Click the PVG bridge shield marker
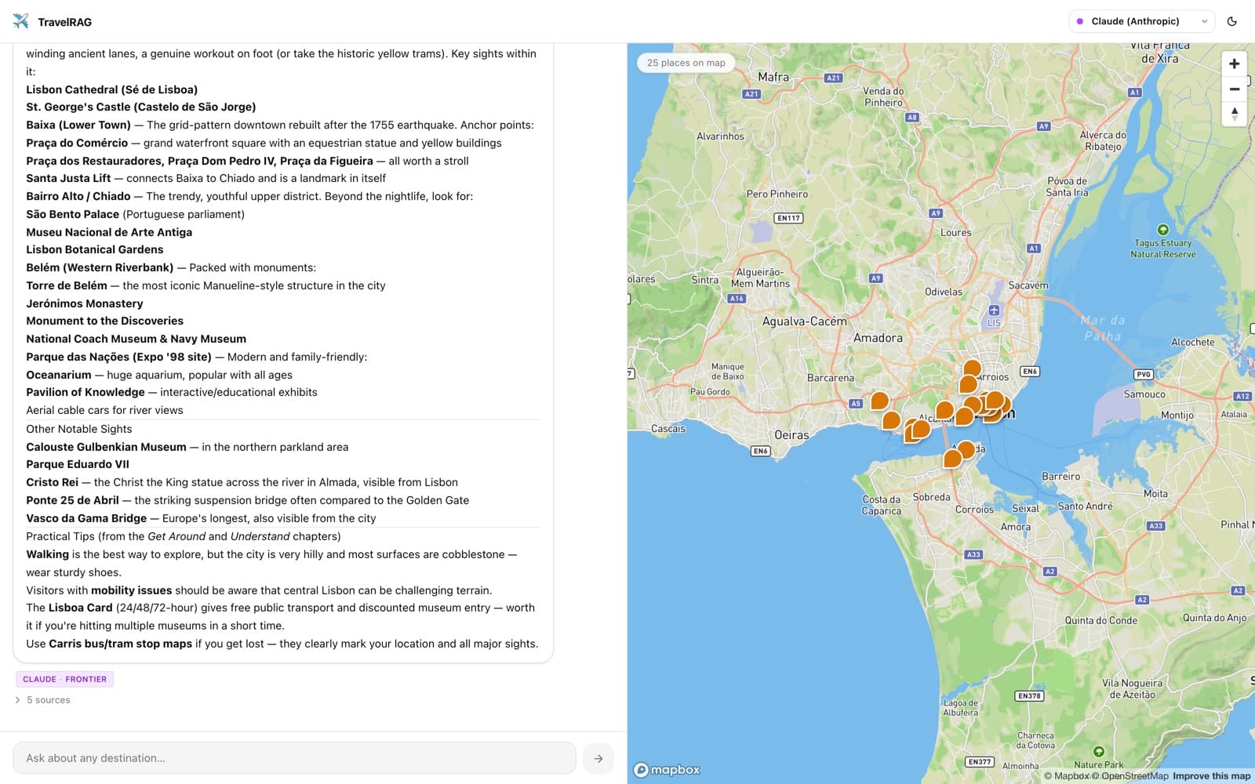This screenshot has height=784, width=1255. 1144,374
